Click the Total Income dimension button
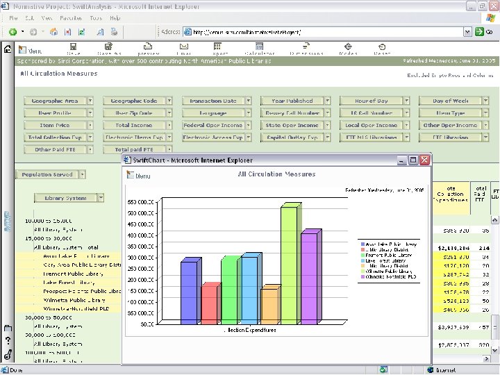The image size is (500, 375). tap(134, 125)
